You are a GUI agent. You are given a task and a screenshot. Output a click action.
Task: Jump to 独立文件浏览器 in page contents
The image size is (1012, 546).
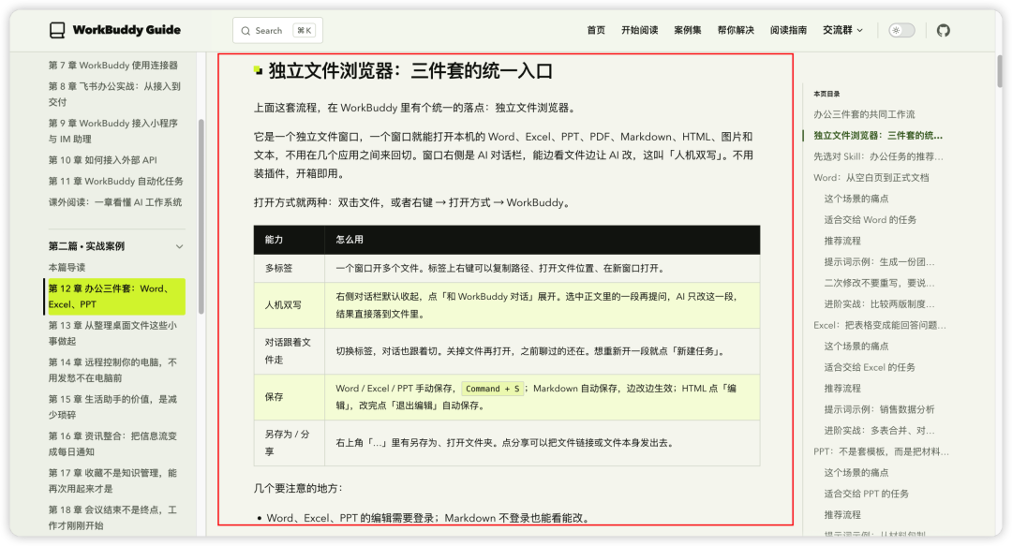tap(878, 136)
